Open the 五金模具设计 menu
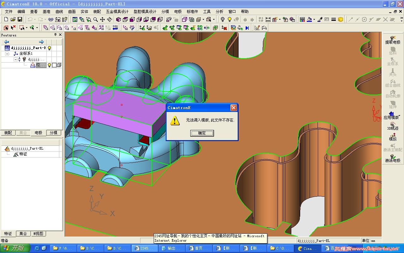 click(x=117, y=11)
